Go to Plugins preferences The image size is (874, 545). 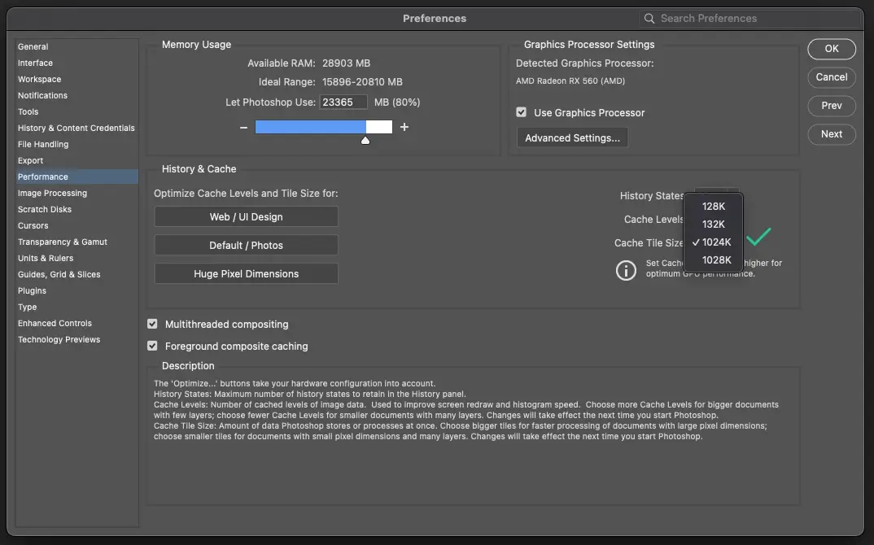tap(77, 290)
